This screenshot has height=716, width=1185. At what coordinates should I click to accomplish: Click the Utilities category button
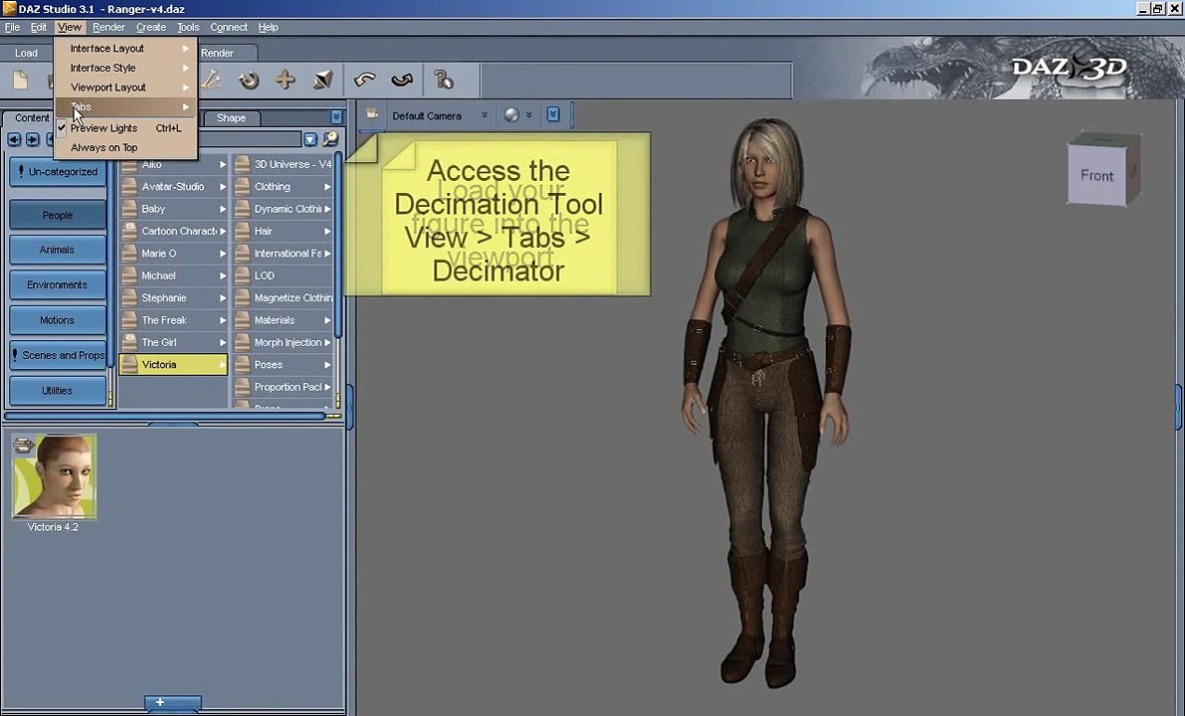tap(58, 391)
